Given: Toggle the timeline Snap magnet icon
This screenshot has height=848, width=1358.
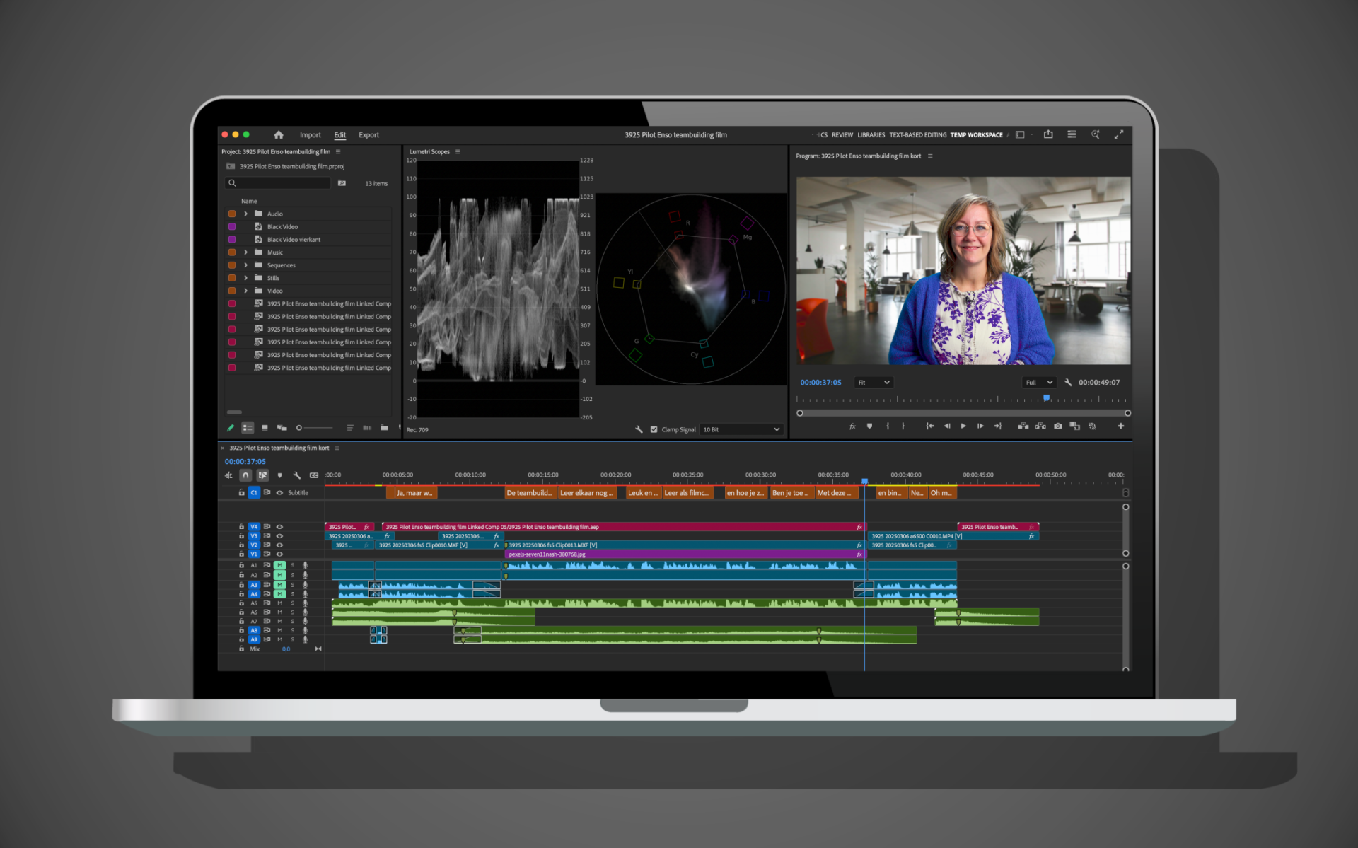Looking at the screenshot, I should (245, 475).
